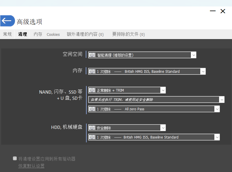Open the Cookies tab
The width and height of the screenshot is (232, 172).
[x=53, y=34]
